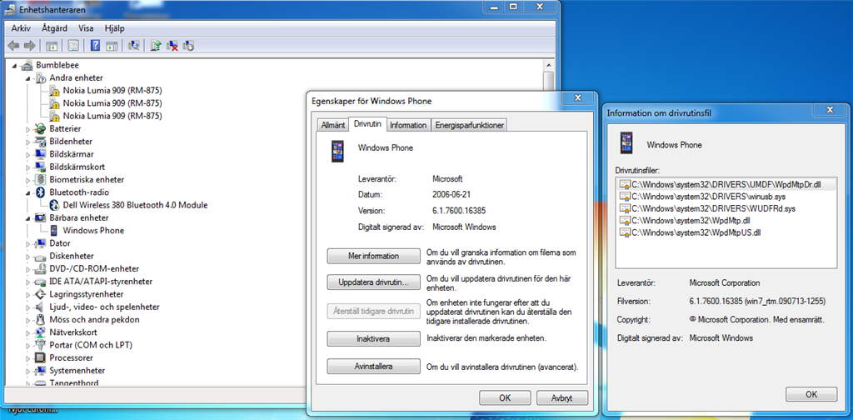Click the Mer information button
The height and width of the screenshot is (420, 853).
374,256
